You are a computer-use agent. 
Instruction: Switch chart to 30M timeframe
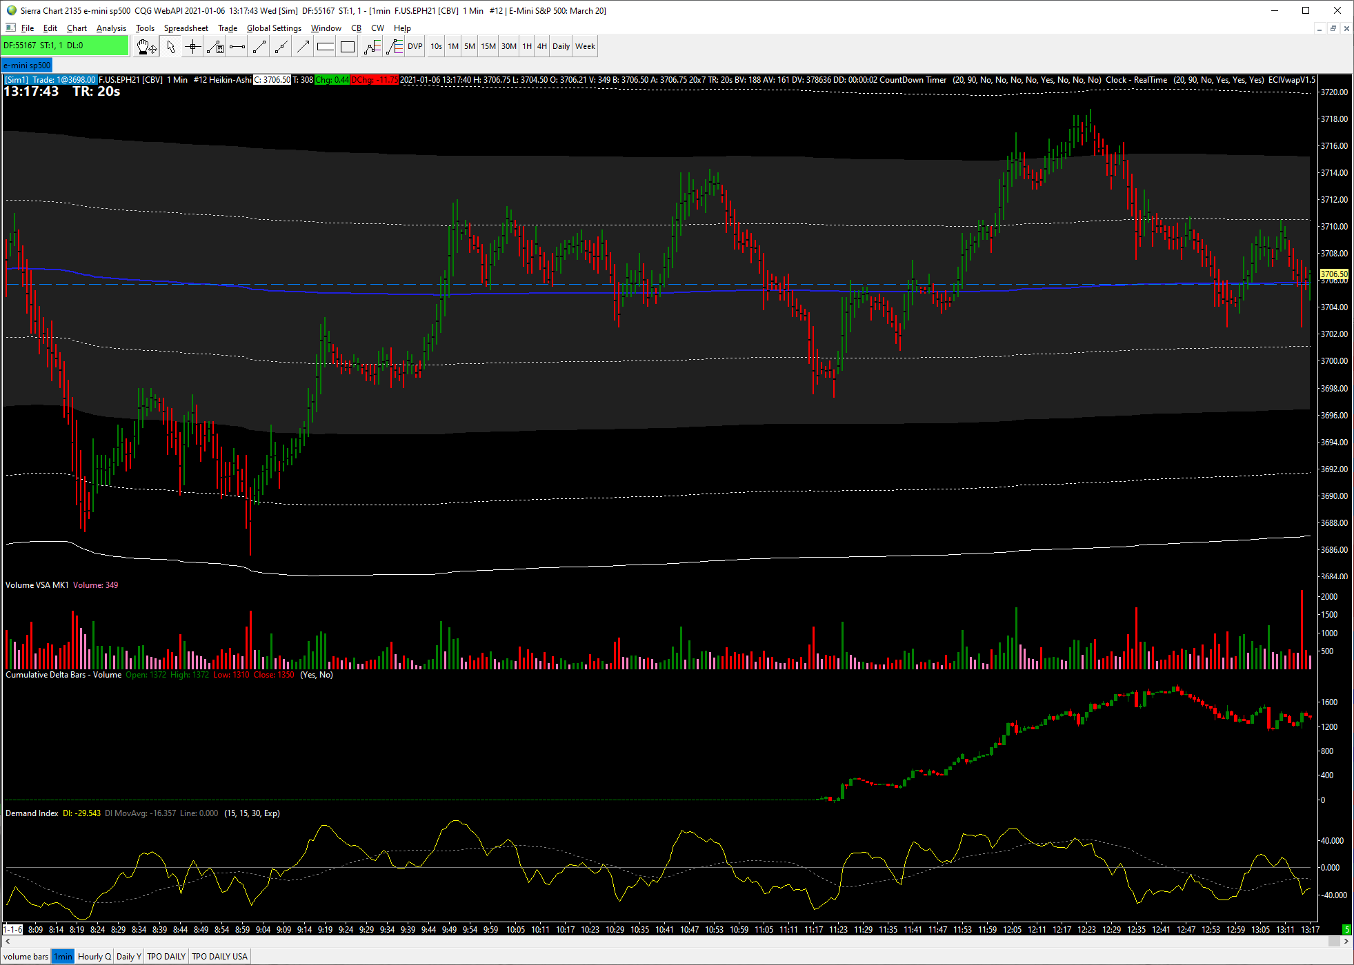point(509,47)
